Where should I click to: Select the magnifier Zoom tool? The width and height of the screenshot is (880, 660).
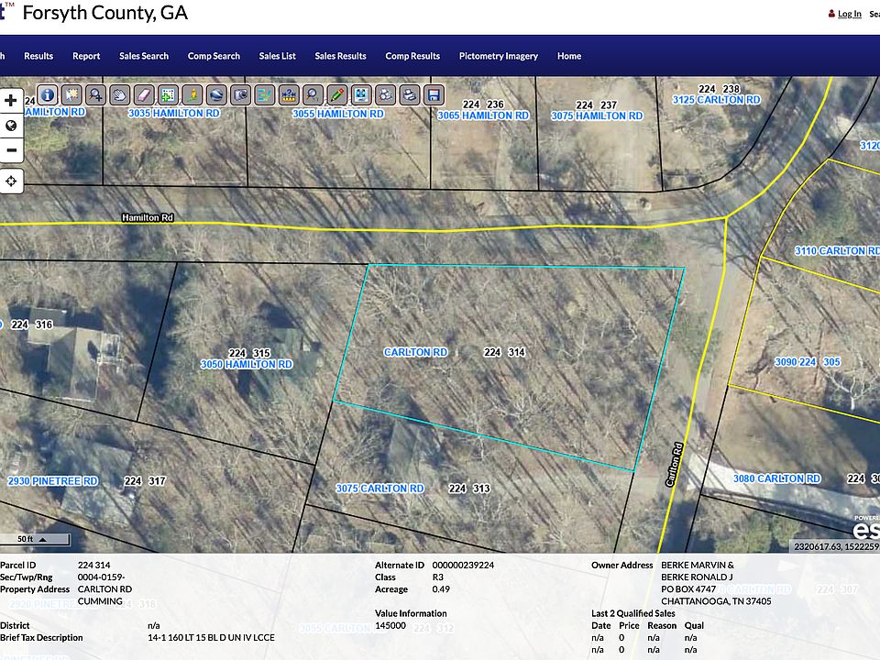pos(95,94)
